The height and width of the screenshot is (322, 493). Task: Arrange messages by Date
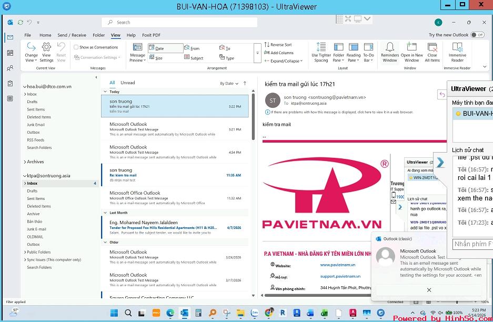point(165,48)
